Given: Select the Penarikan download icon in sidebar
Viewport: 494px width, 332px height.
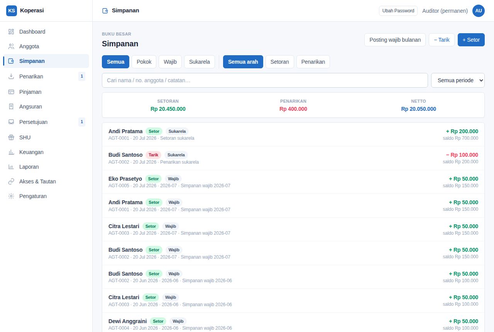Looking at the screenshot, I should [x=11, y=76].
